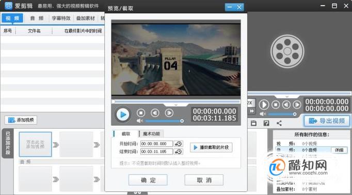Stop playback in main window player
The width and height of the screenshot is (352, 195).
pyautogui.click(x=276, y=104)
